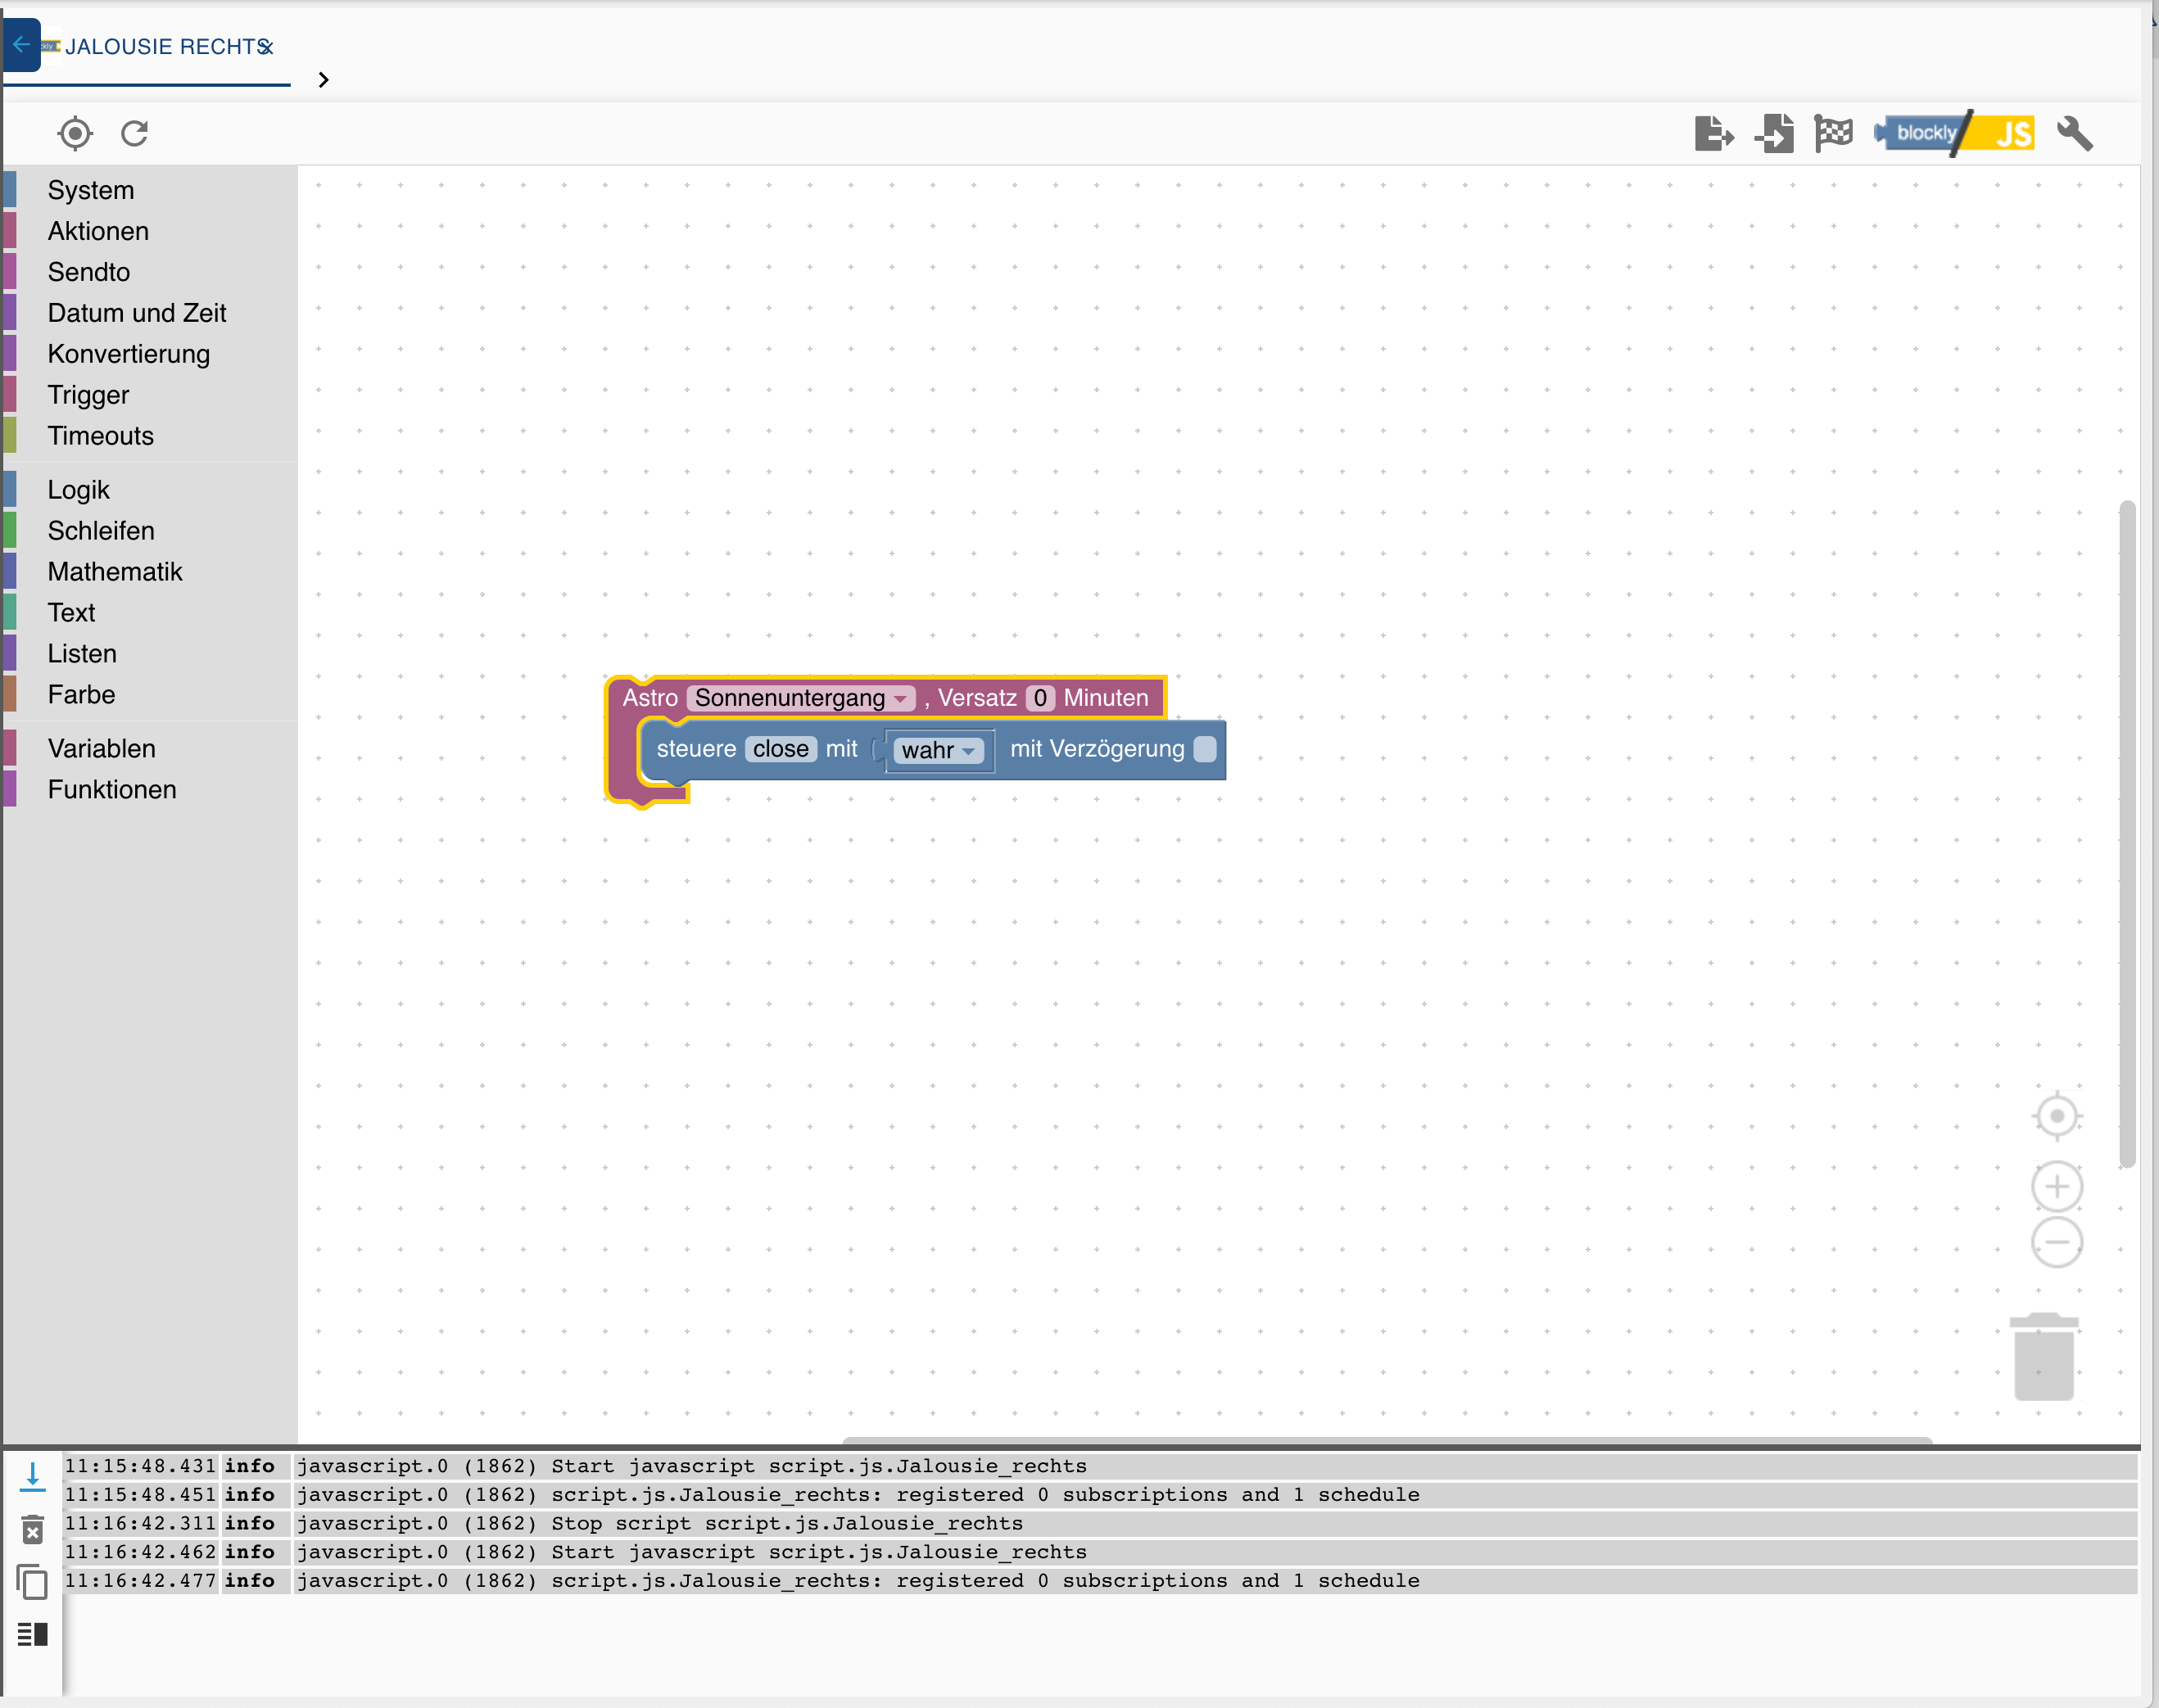Copy the log with copy icon
Image resolution: width=2159 pixels, height=1708 pixels.
[x=33, y=1582]
